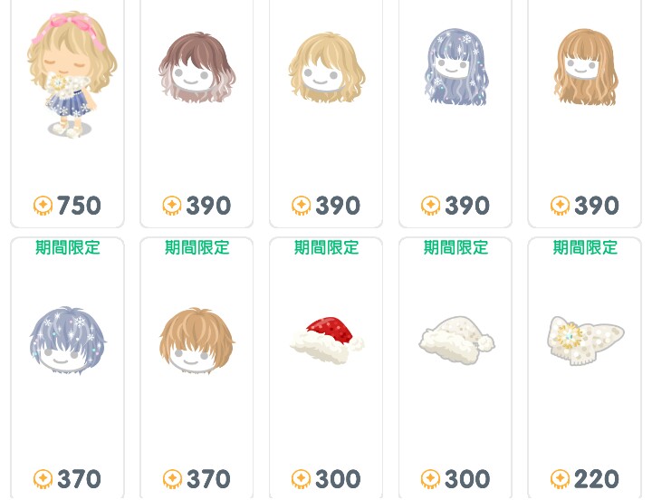Screen dimensions: 652x500
Task: Click the coin icon beside 750
Action: tap(43, 206)
